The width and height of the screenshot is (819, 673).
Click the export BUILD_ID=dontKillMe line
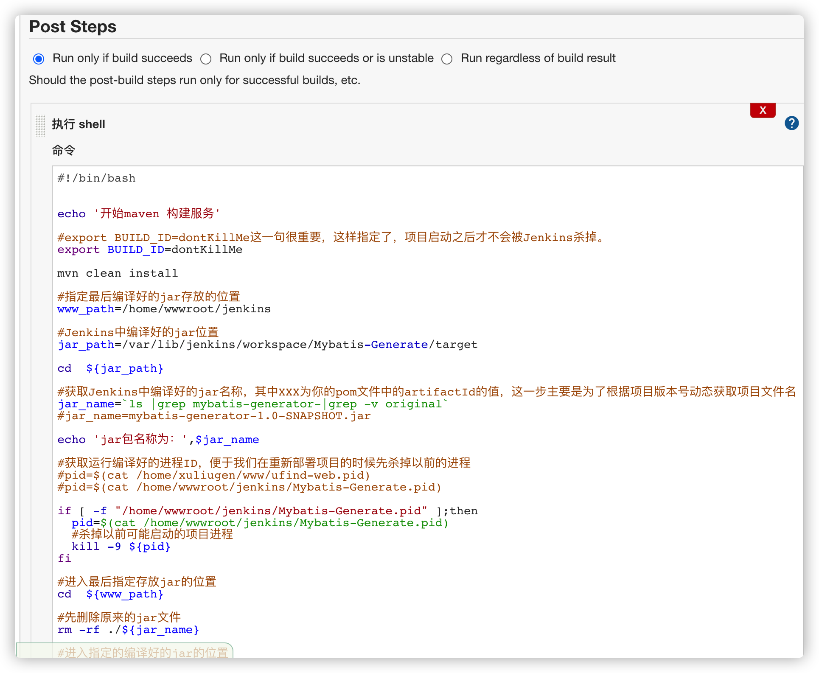[x=150, y=250]
